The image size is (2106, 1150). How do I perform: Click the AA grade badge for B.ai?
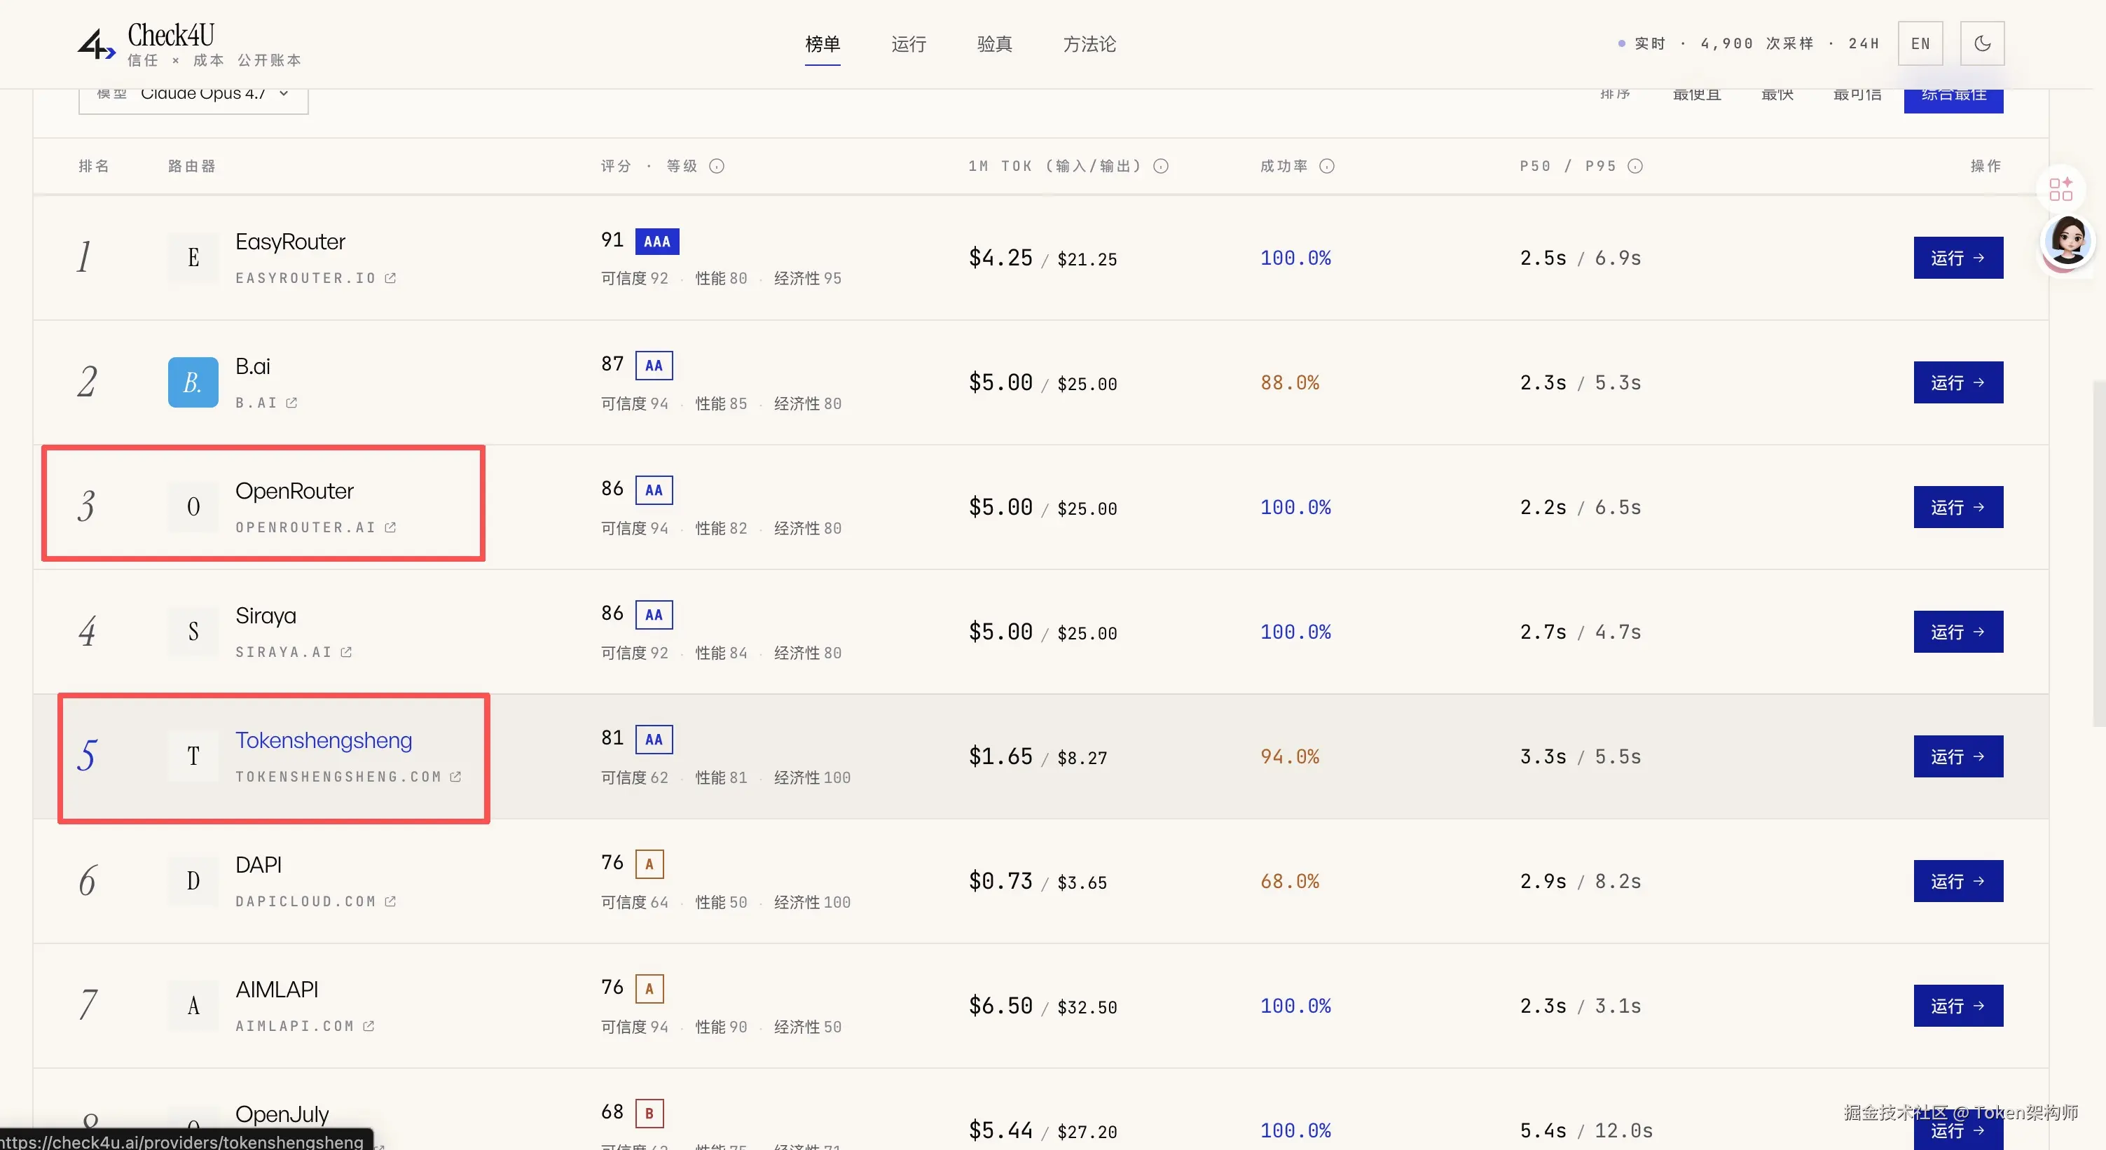point(654,366)
